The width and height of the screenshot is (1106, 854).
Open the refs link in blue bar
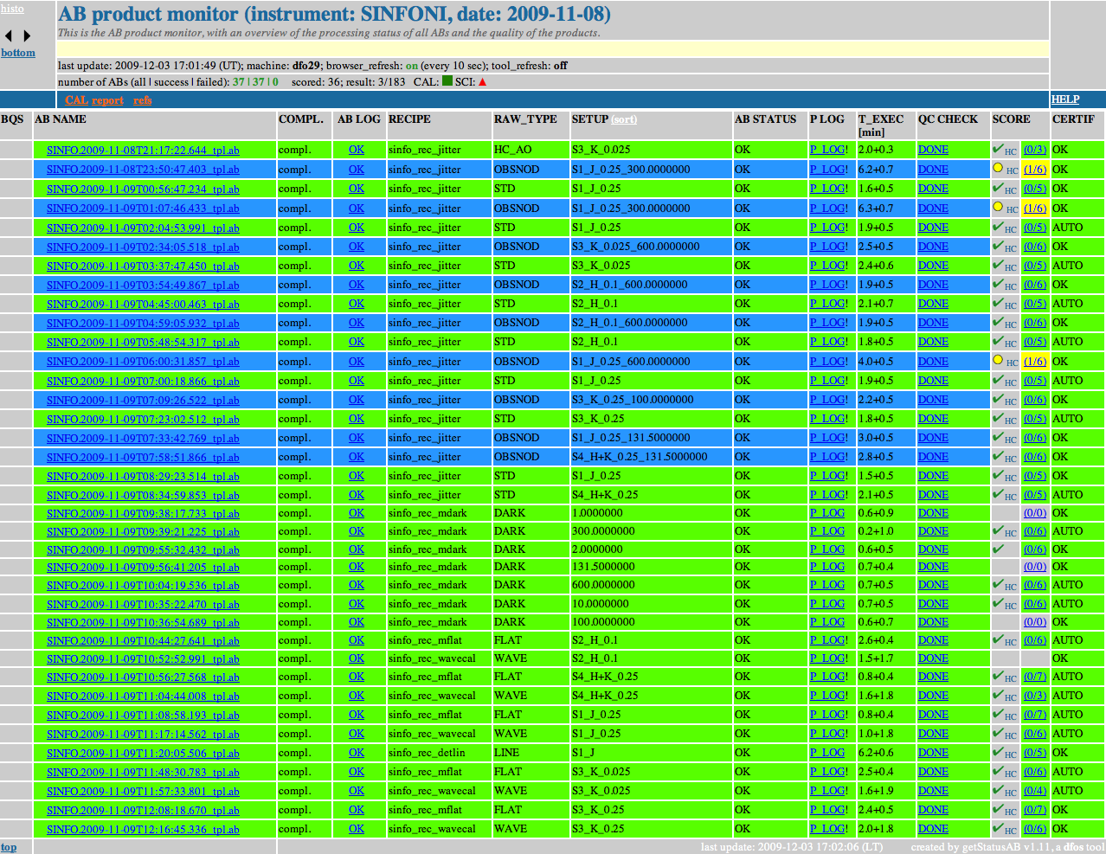tap(143, 100)
